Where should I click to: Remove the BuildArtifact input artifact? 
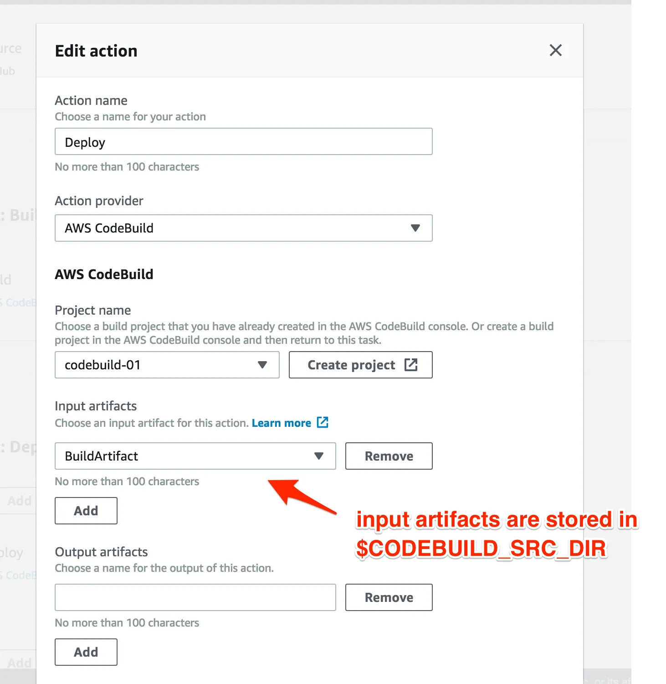pyautogui.click(x=389, y=456)
